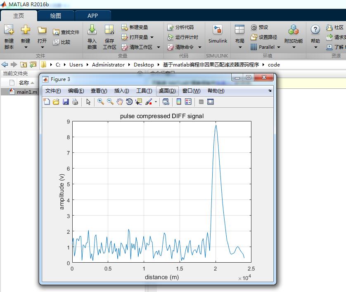Open Simulink from the toolstrip
The image size is (346, 292).
tap(218, 34)
